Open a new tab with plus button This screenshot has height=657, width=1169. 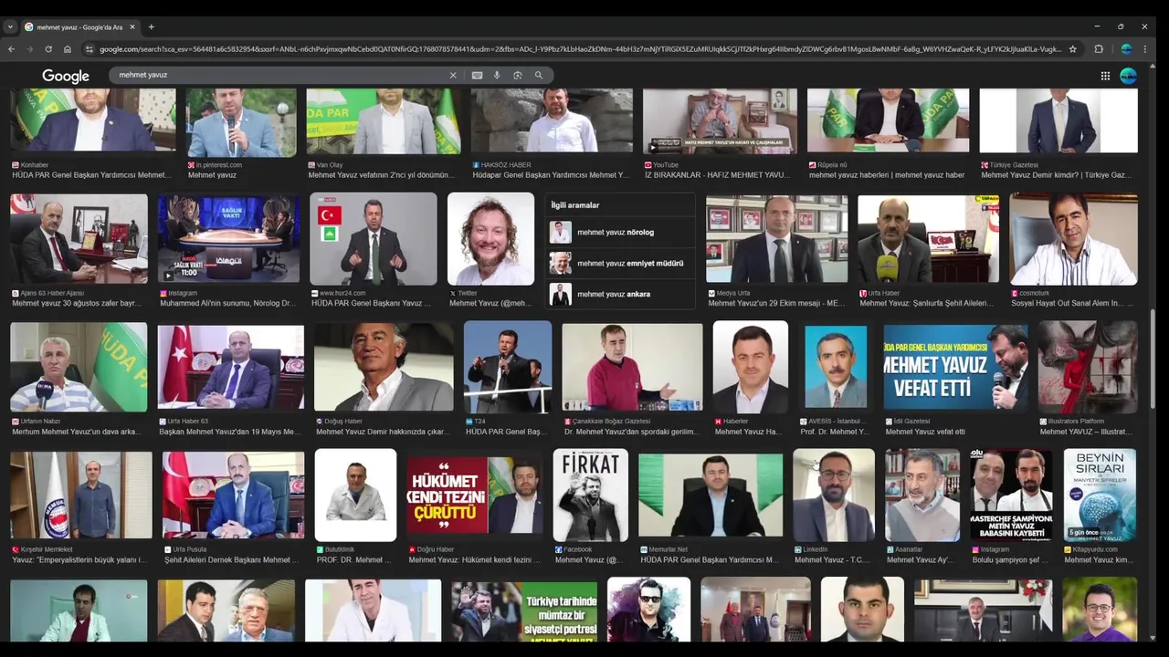[151, 26]
